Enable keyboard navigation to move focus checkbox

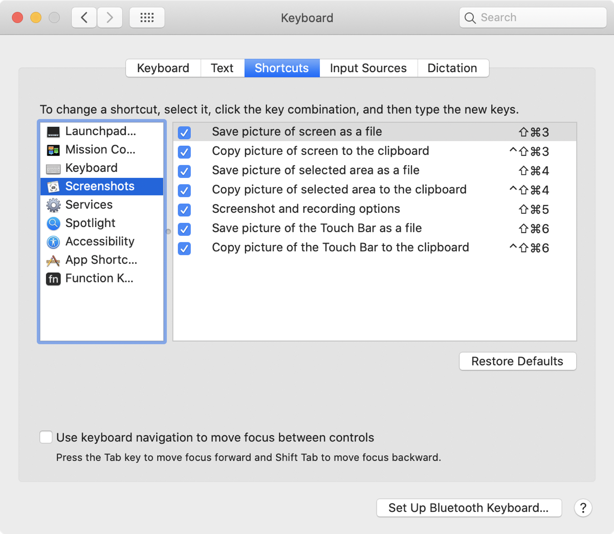[x=46, y=437]
